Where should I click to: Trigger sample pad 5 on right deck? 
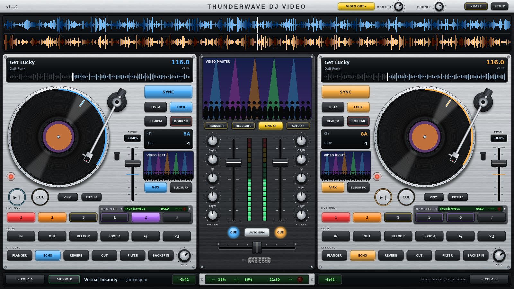pos(430,217)
